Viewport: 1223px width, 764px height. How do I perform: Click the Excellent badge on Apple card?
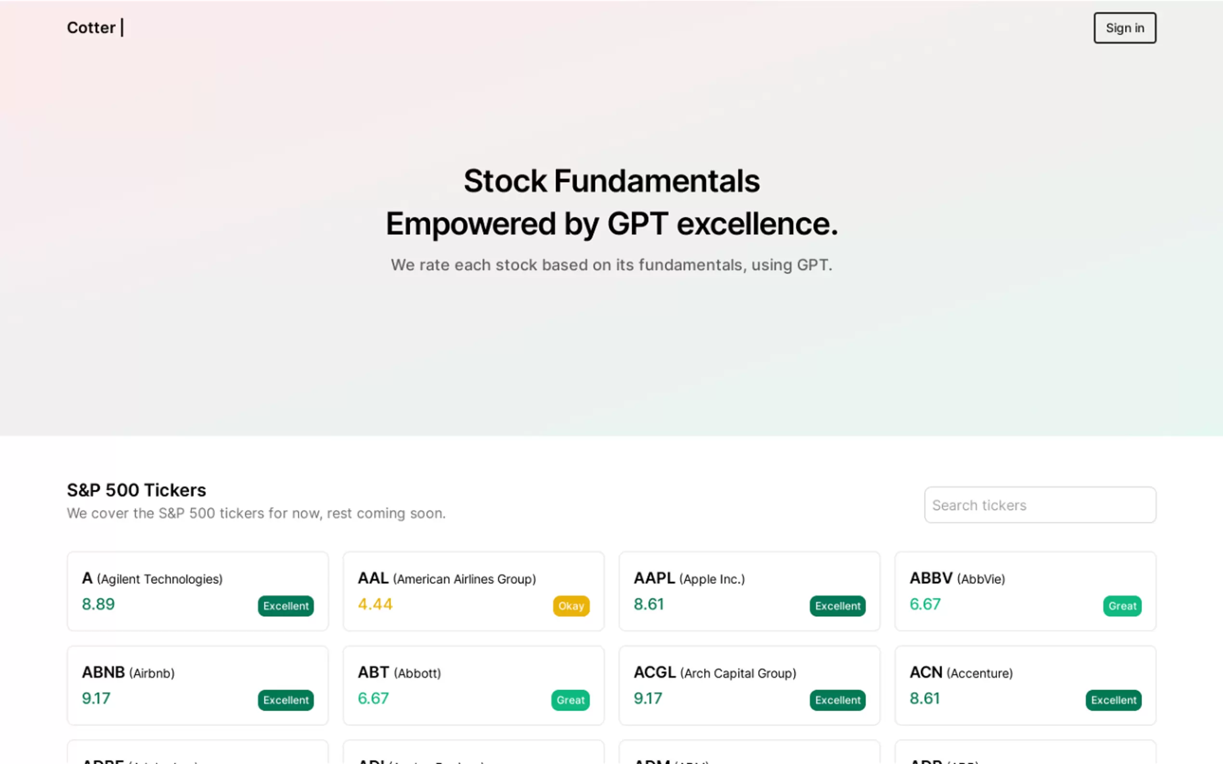coord(837,606)
